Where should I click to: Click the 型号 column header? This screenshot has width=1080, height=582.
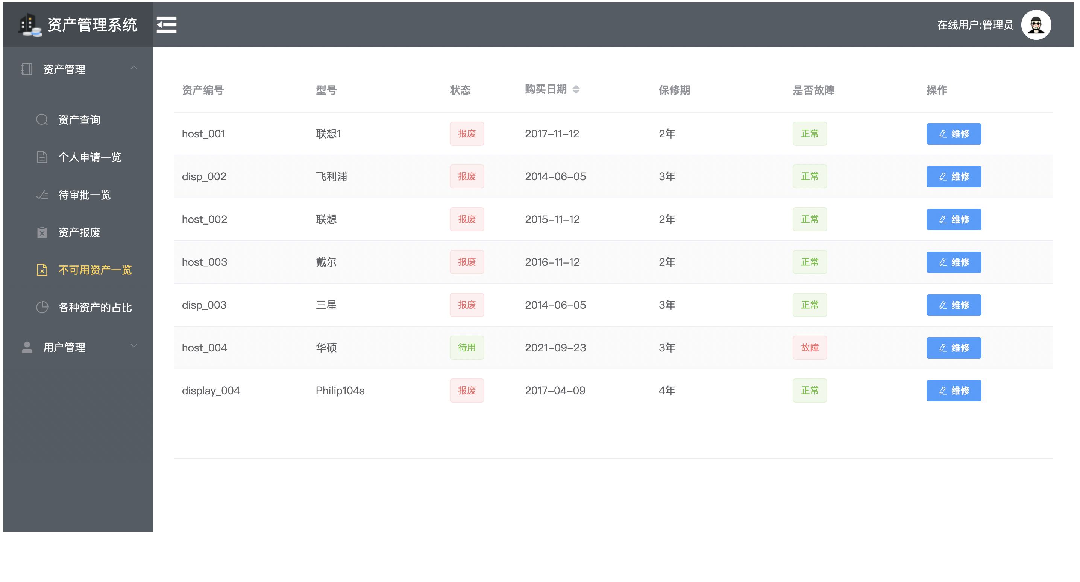pos(326,90)
